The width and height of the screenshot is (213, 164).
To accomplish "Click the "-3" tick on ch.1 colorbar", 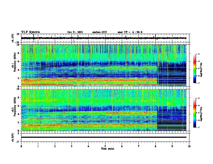I will pyautogui.click(x=198, y=54).
